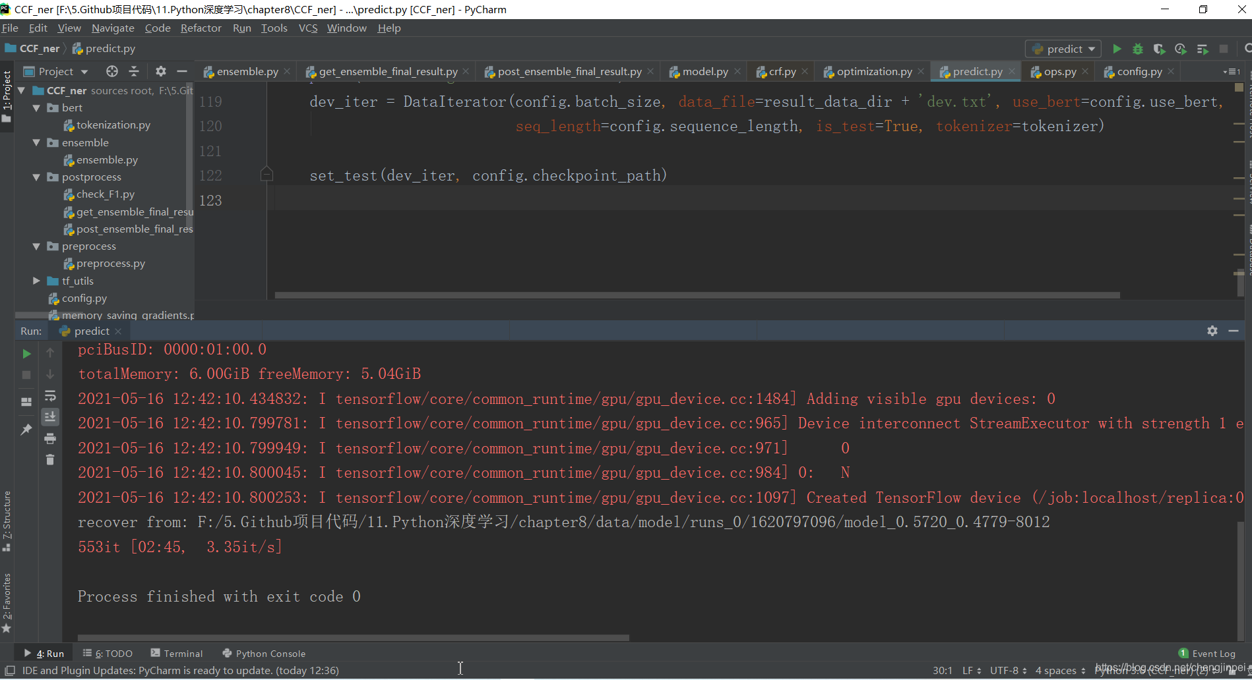Restore the run layout icon
The height and width of the screenshot is (680, 1252).
(x=26, y=402)
